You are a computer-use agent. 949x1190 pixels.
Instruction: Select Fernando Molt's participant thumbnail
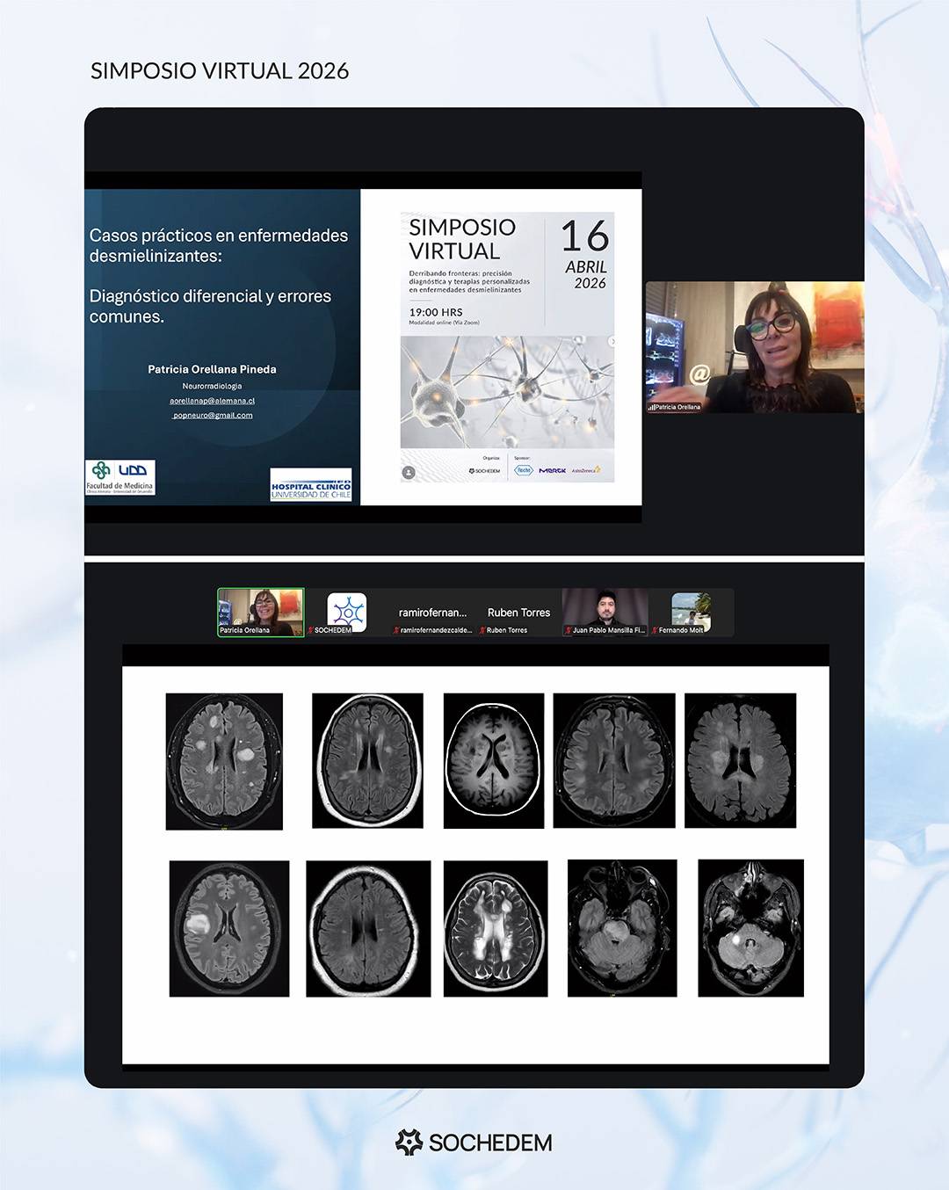691,611
